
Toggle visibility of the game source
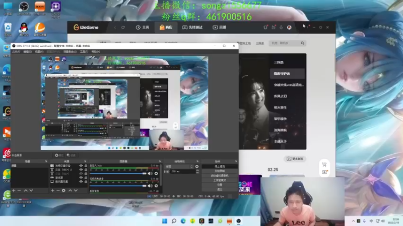pos(81,178)
